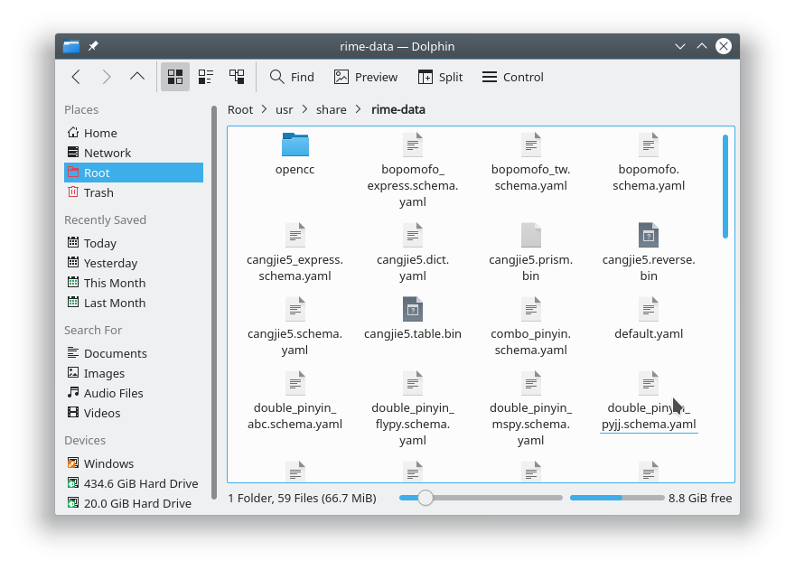Select double_pinyin_flypy.schema.yaml file

pos(413,408)
